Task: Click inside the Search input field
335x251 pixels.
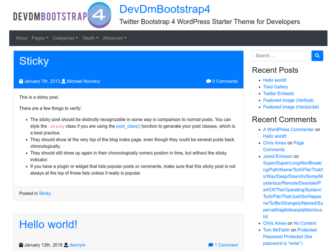Action: point(281,56)
